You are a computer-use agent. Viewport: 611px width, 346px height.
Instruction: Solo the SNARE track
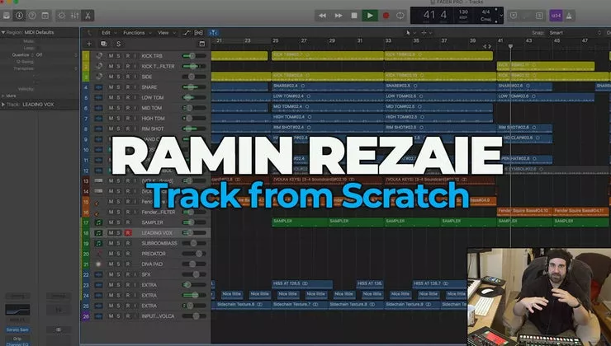pyautogui.click(x=120, y=86)
